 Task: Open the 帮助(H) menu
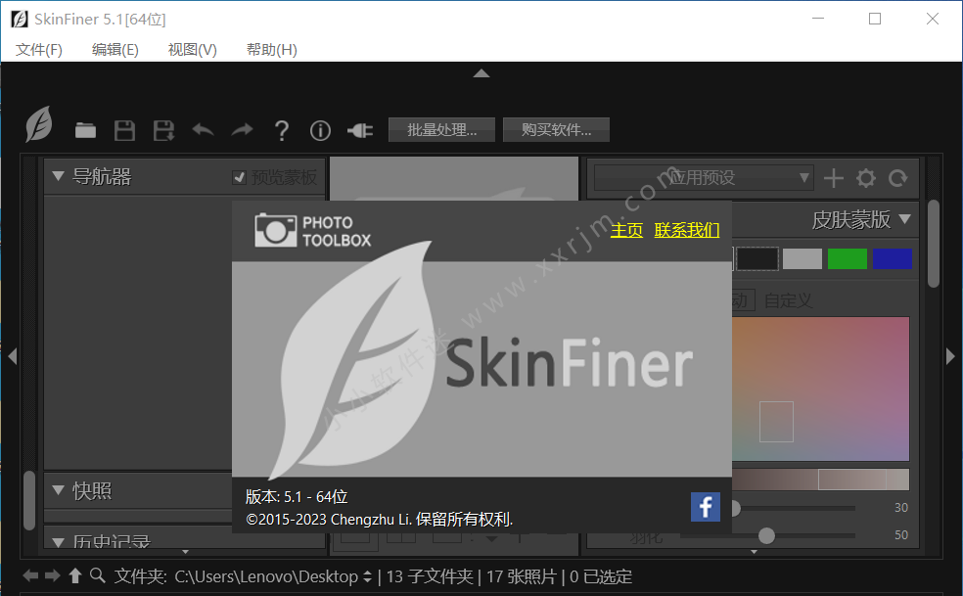pos(271,49)
